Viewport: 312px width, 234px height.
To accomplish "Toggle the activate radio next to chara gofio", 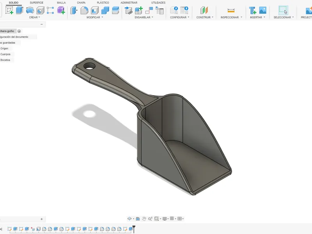I will 19,31.
